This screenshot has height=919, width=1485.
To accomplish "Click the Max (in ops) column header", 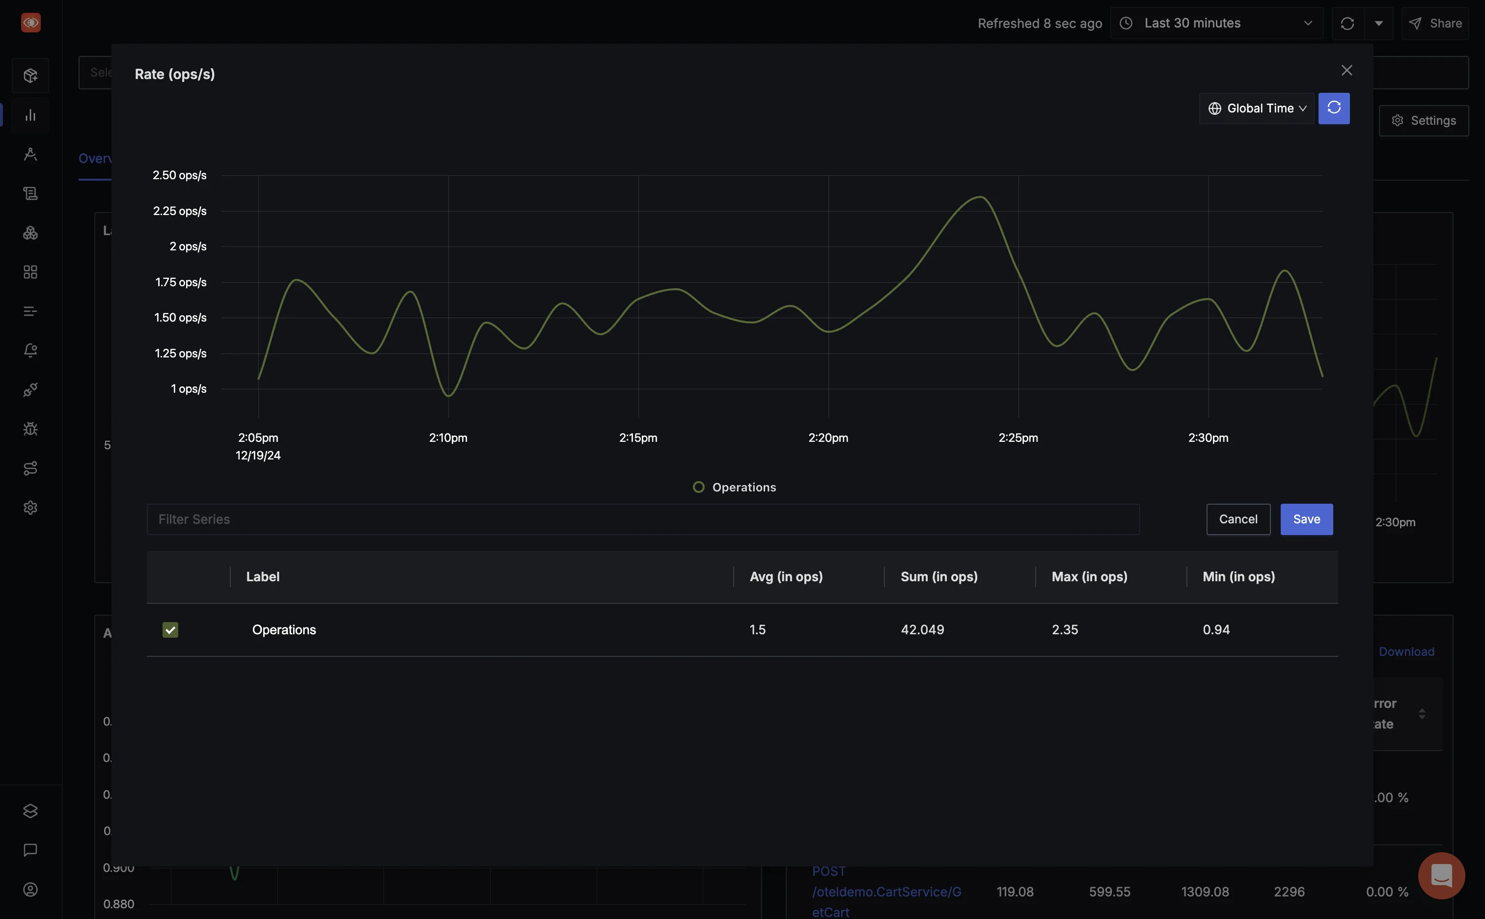I will pos(1089,577).
